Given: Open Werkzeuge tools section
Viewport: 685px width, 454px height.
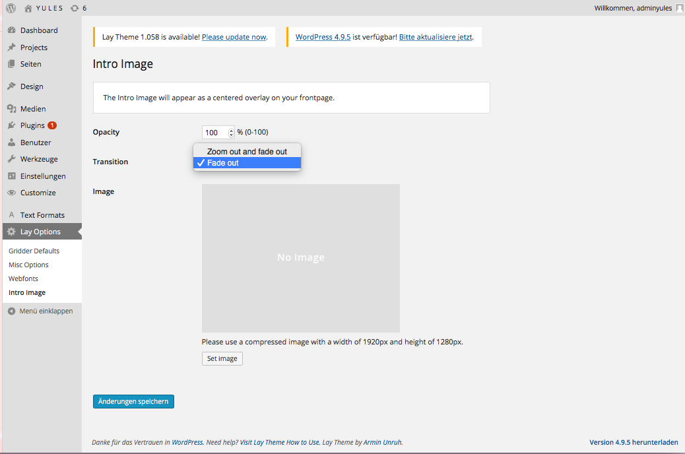Looking at the screenshot, I should tap(38, 159).
